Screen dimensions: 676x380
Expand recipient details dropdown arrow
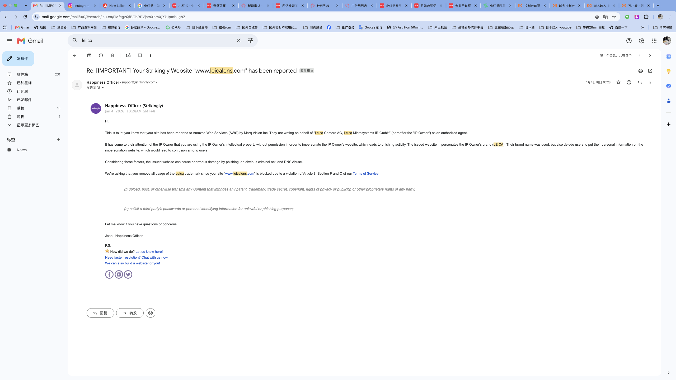coord(103,88)
